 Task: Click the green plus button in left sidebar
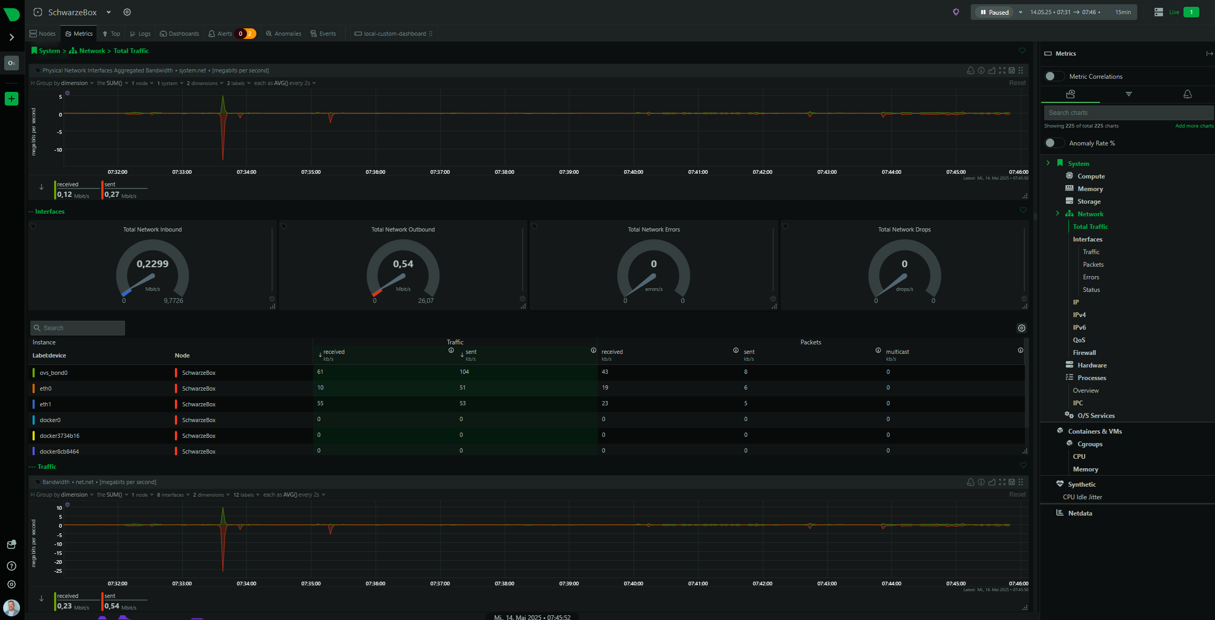pyautogui.click(x=12, y=99)
